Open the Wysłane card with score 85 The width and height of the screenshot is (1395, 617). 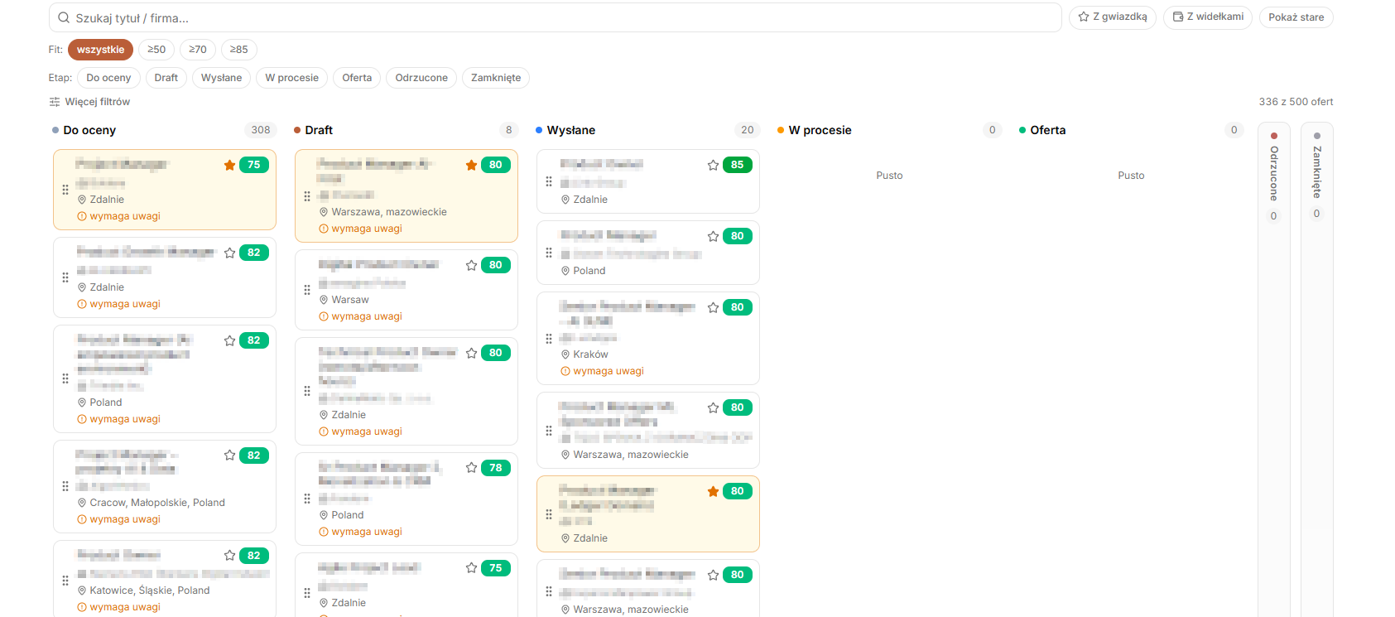pyautogui.click(x=647, y=181)
